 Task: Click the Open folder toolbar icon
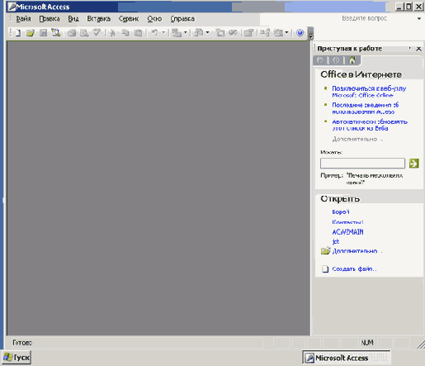tap(31, 33)
